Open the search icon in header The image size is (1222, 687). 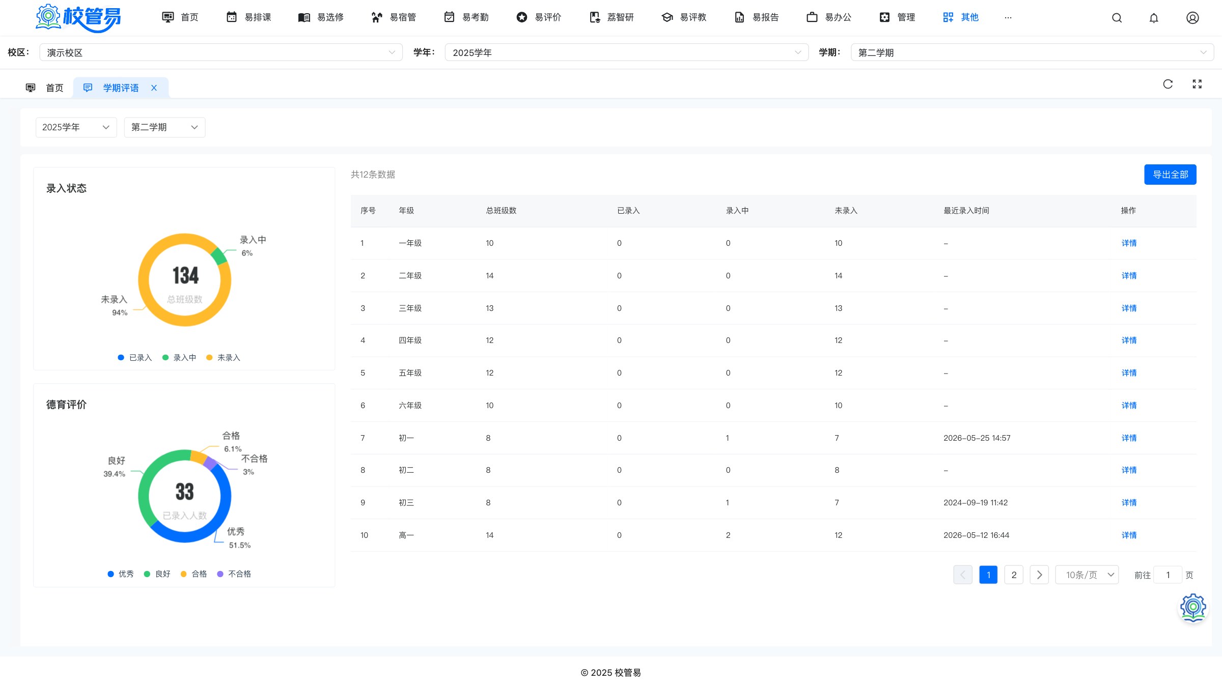tap(1117, 18)
